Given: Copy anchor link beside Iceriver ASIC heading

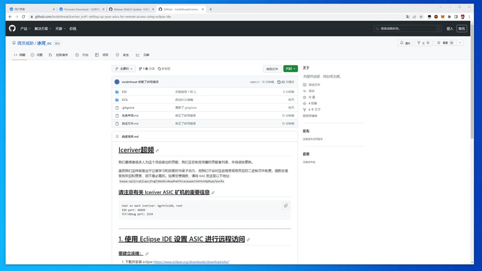Looking at the screenshot, I should 213,193.
